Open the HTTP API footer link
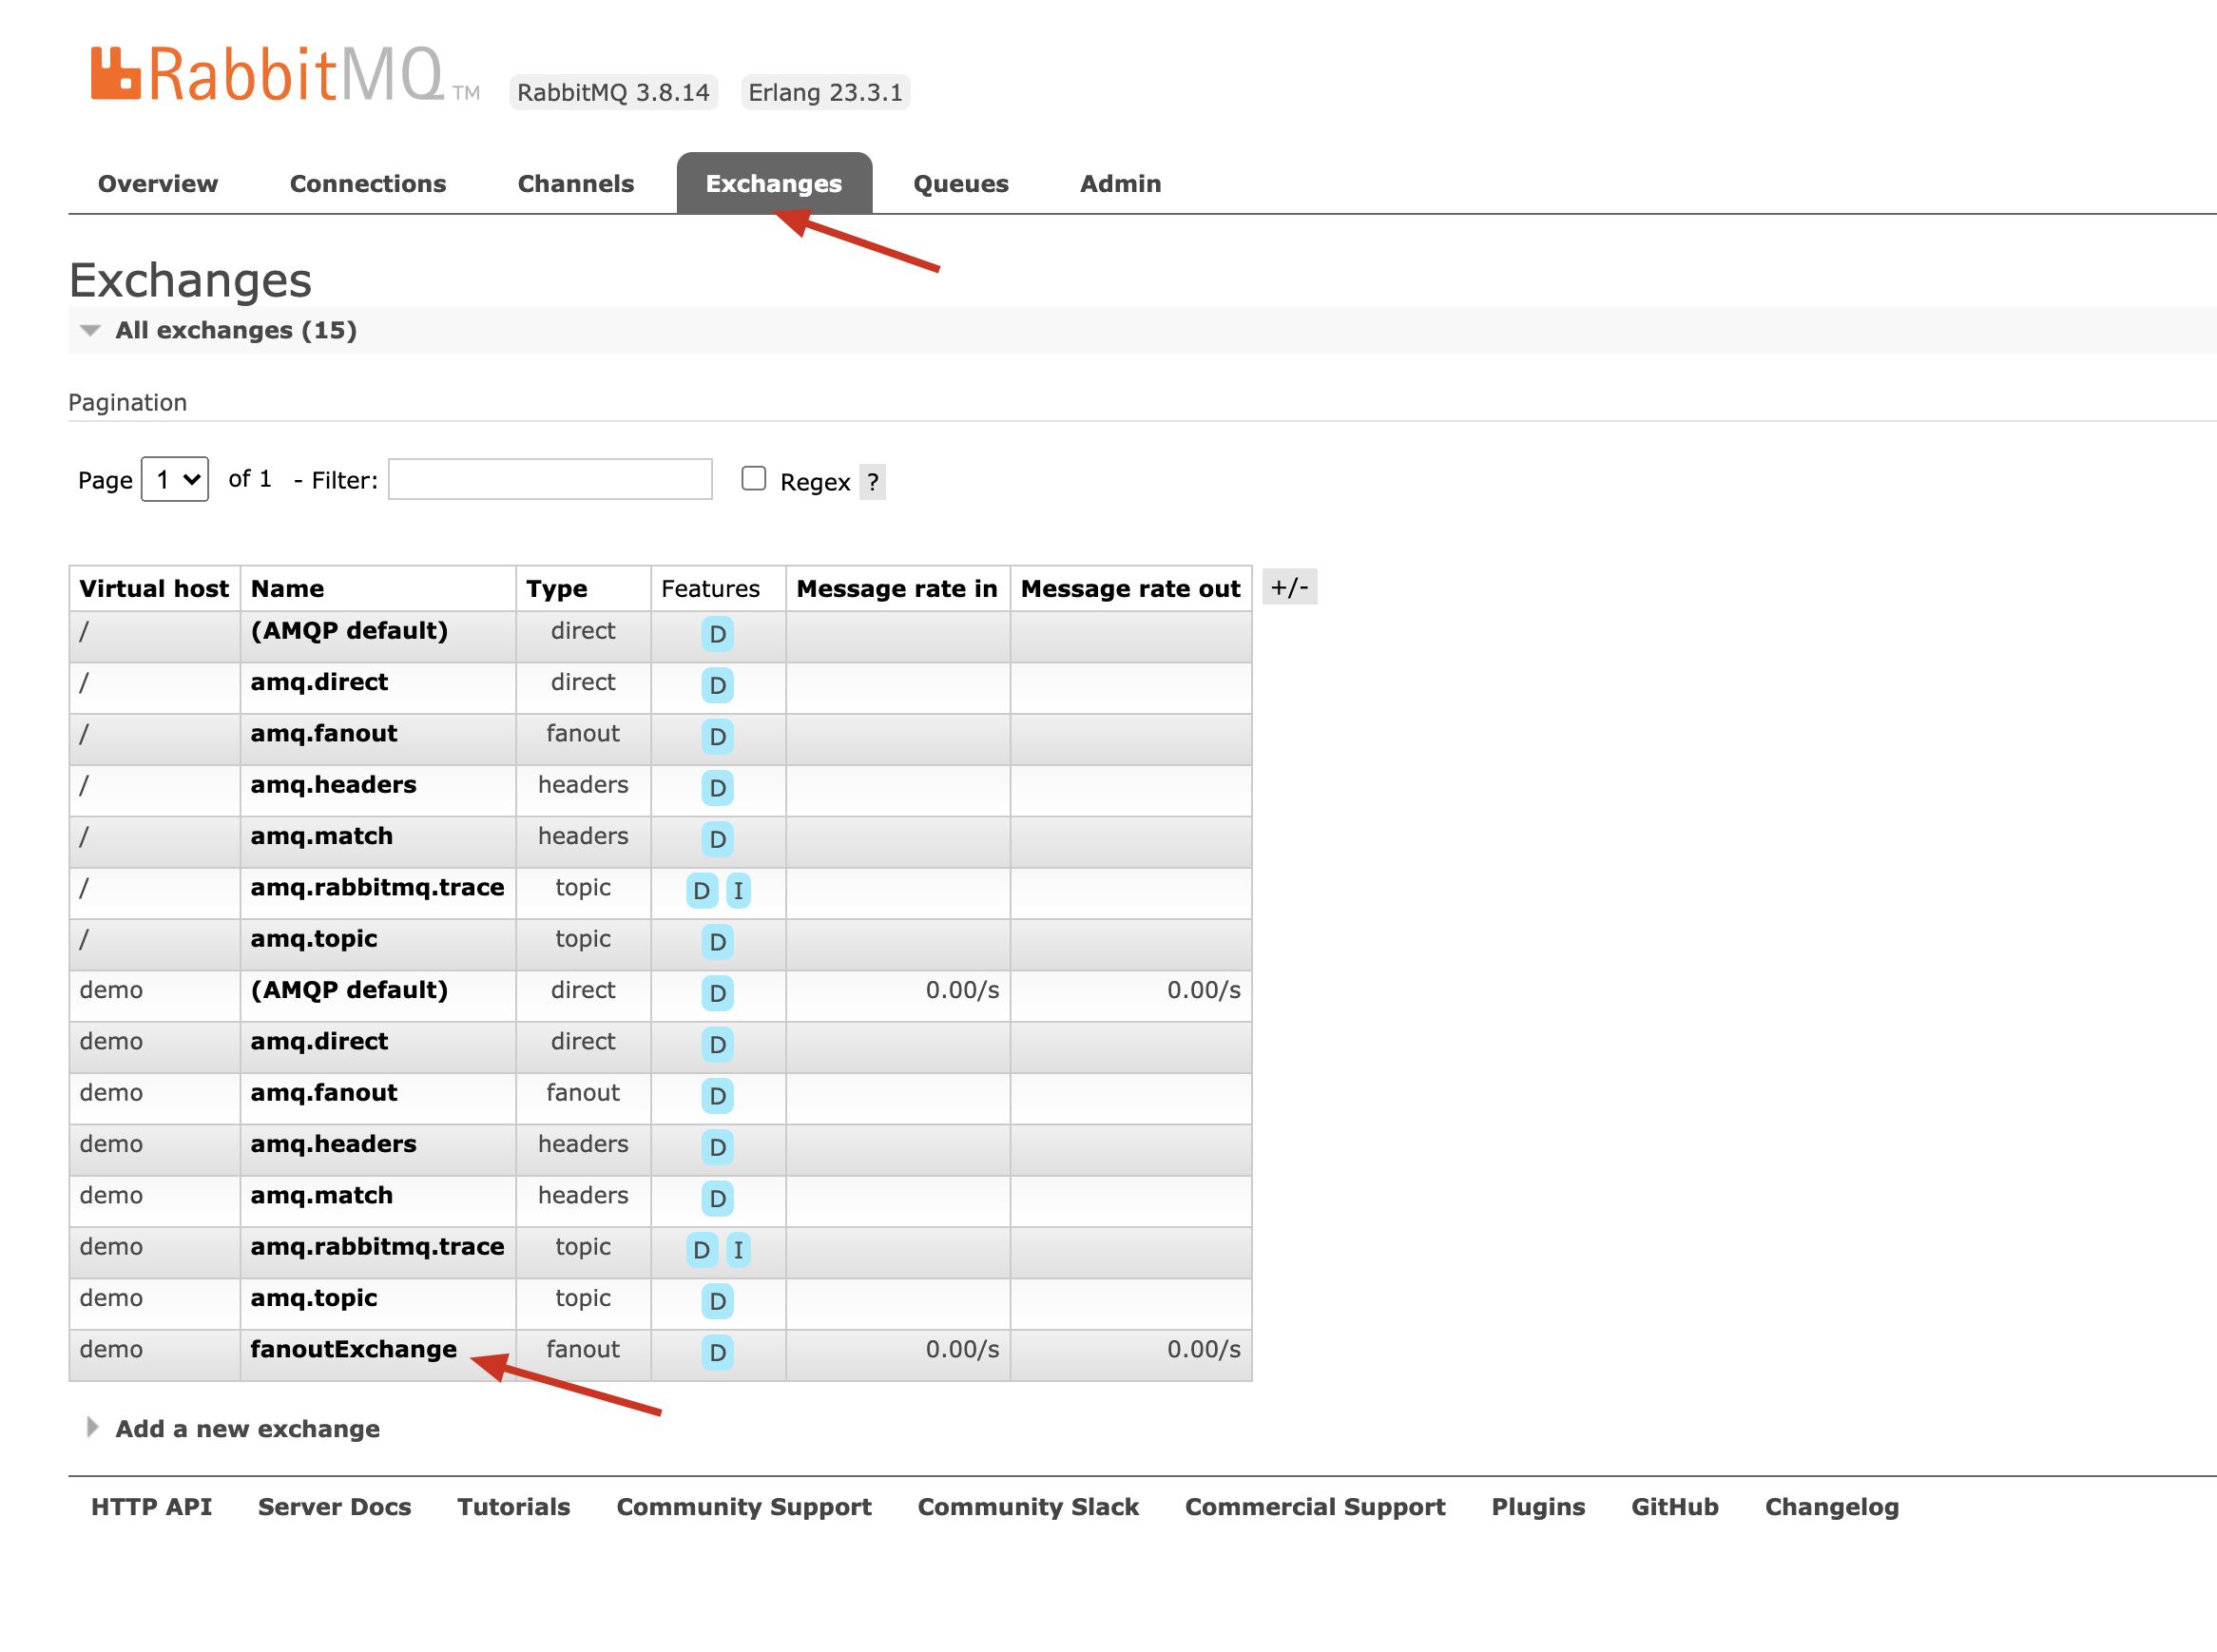 (x=151, y=1507)
